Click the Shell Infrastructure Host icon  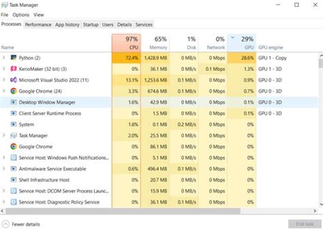click(x=13, y=180)
